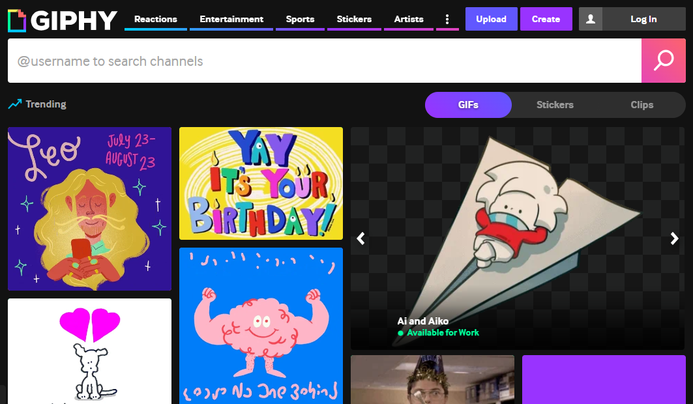Advance to next featured GIF arrow
Viewport: 693px width, 404px height.
coord(675,238)
